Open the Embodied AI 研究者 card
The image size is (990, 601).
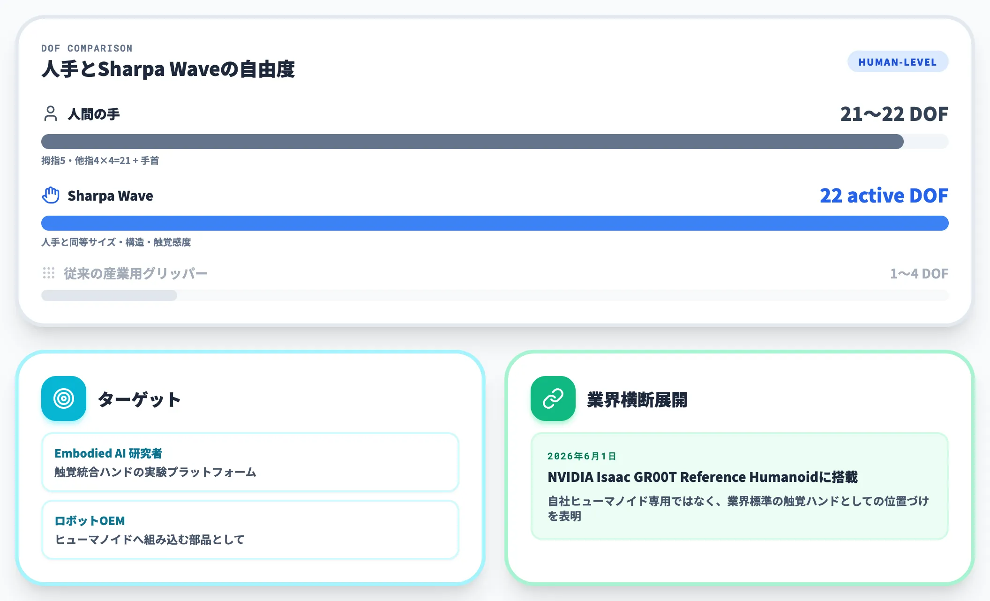pos(250,462)
